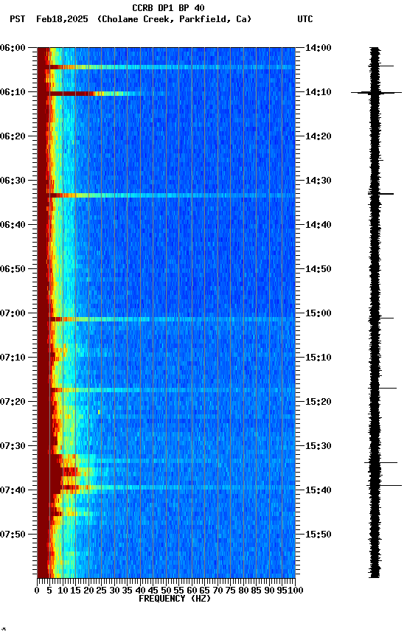Click the horizontal event band near 06:04
This screenshot has height=637, width=407.
coord(172,67)
